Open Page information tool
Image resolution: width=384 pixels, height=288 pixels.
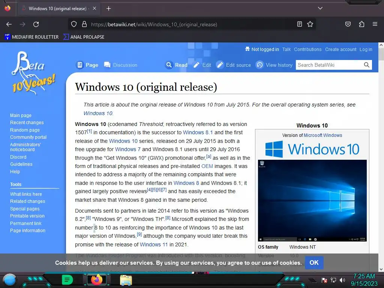[x=28, y=231]
